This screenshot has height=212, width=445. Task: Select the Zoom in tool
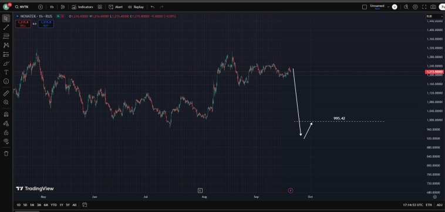pyautogui.click(x=6, y=102)
